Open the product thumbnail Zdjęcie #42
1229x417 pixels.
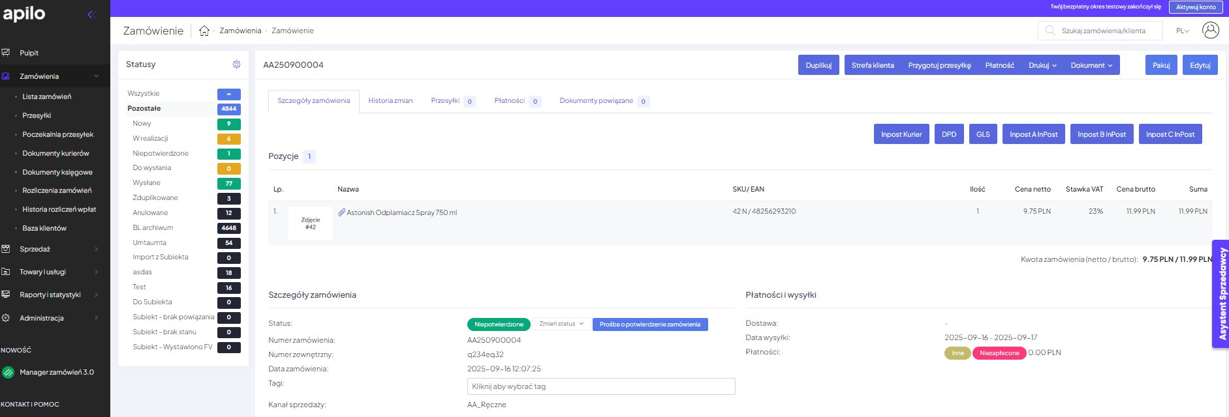coord(311,223)
